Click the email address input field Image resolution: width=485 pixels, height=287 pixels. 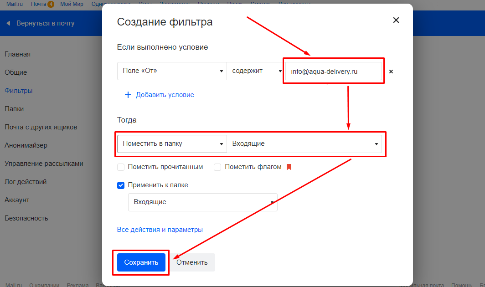(x=333, y=72)
